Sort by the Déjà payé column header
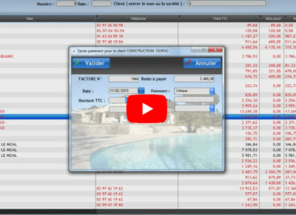This screenshot has width=296, height=215. 272,18
